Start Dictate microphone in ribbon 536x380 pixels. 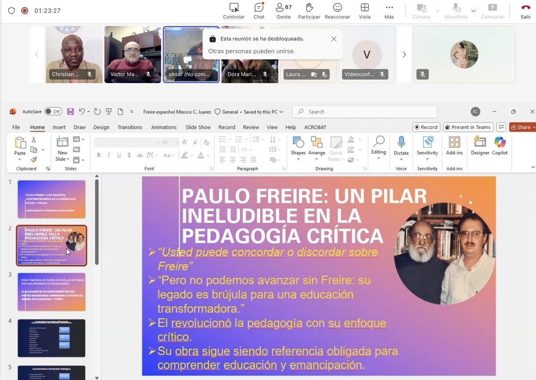401,143
